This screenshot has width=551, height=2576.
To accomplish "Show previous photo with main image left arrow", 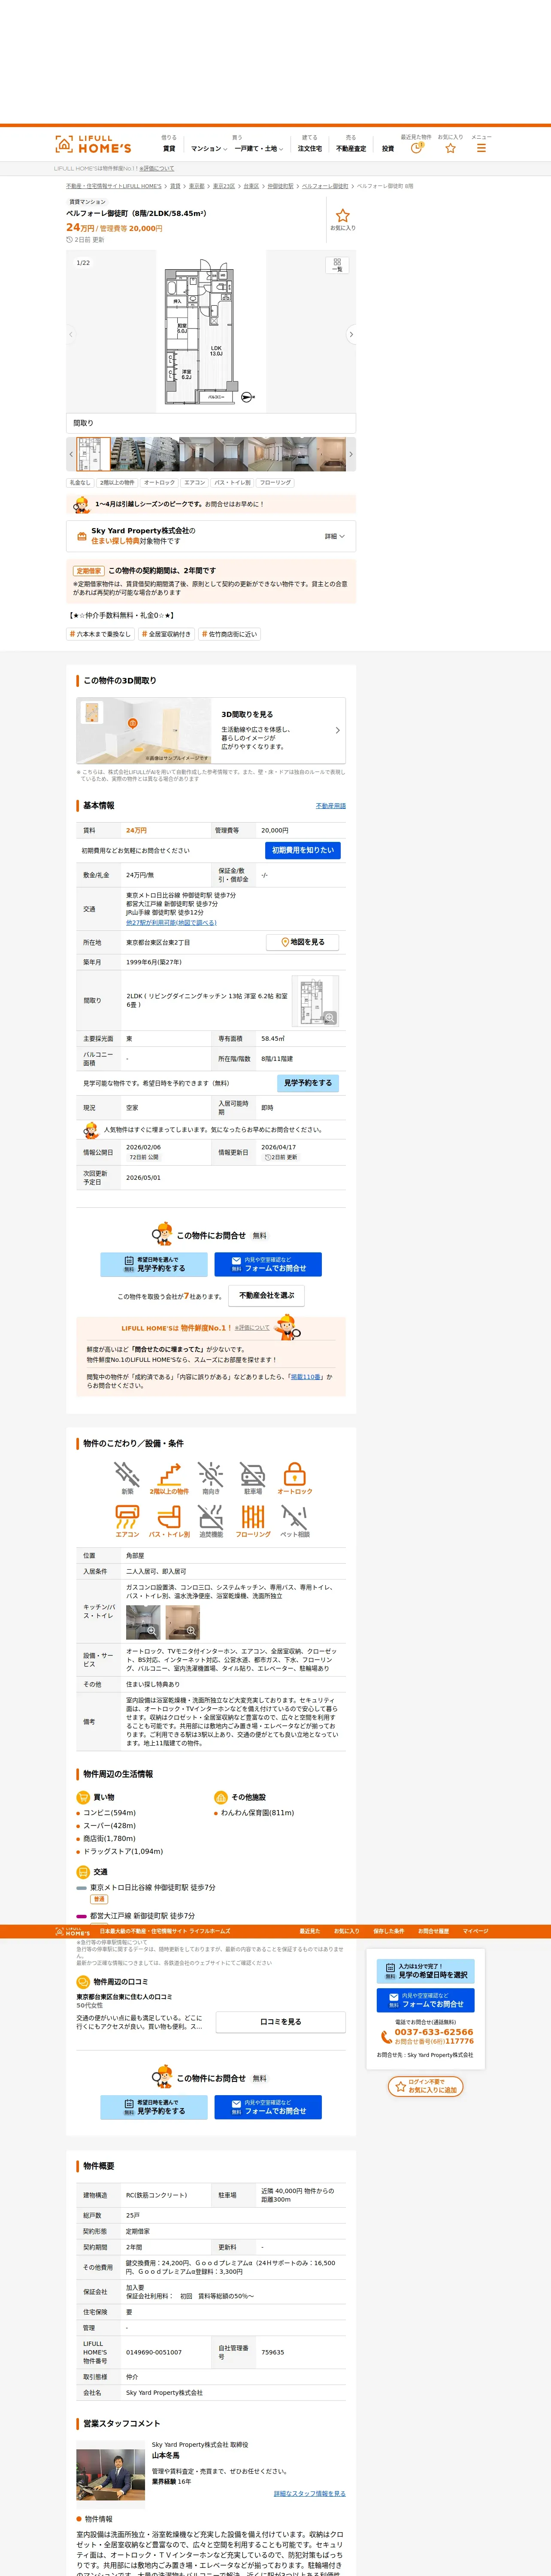I will click(71, 334).
